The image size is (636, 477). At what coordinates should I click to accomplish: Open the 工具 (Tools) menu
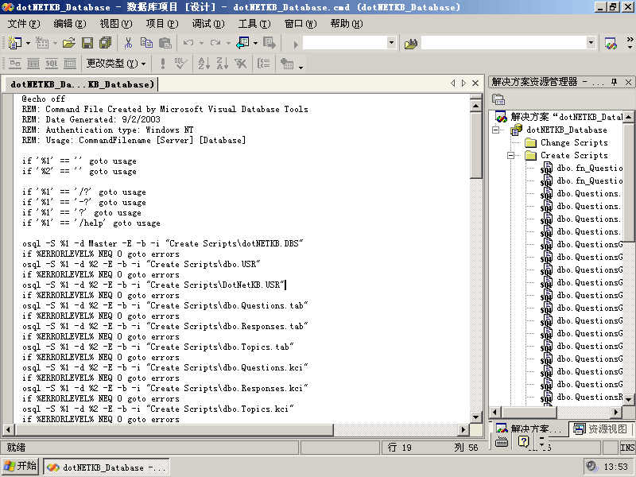[x=254, y=24]
